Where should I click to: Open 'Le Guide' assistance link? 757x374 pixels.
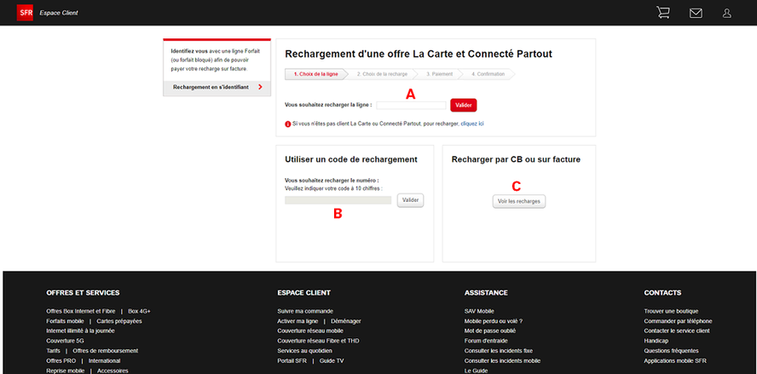pyautogui.click(x=476, y=371)
